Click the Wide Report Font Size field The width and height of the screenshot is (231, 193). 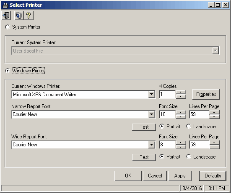[168, 145]
